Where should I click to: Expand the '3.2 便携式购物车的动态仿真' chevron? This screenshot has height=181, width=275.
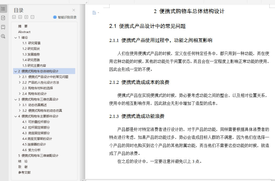(x=20, y=110)
